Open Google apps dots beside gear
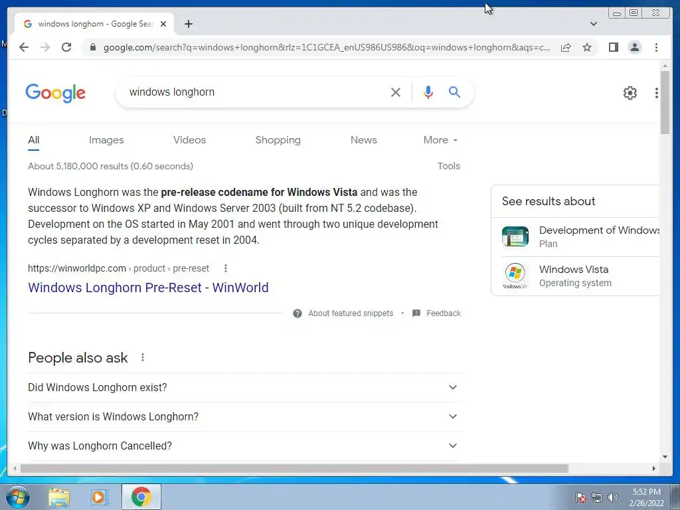The width and height of the screenshot is (680, 510). [x=656, y=93]
